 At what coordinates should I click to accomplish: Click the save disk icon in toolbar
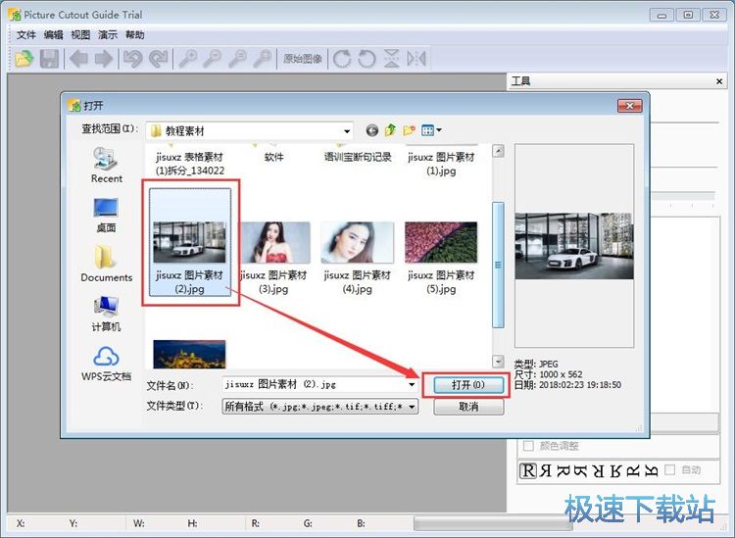[49, 59]
